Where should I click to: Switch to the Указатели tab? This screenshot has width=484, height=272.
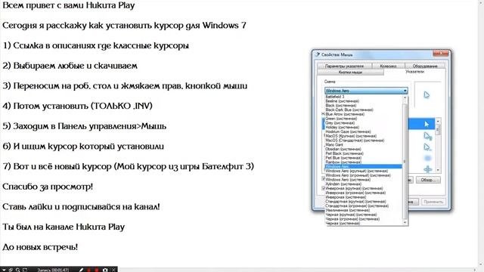tap(414, 72)
